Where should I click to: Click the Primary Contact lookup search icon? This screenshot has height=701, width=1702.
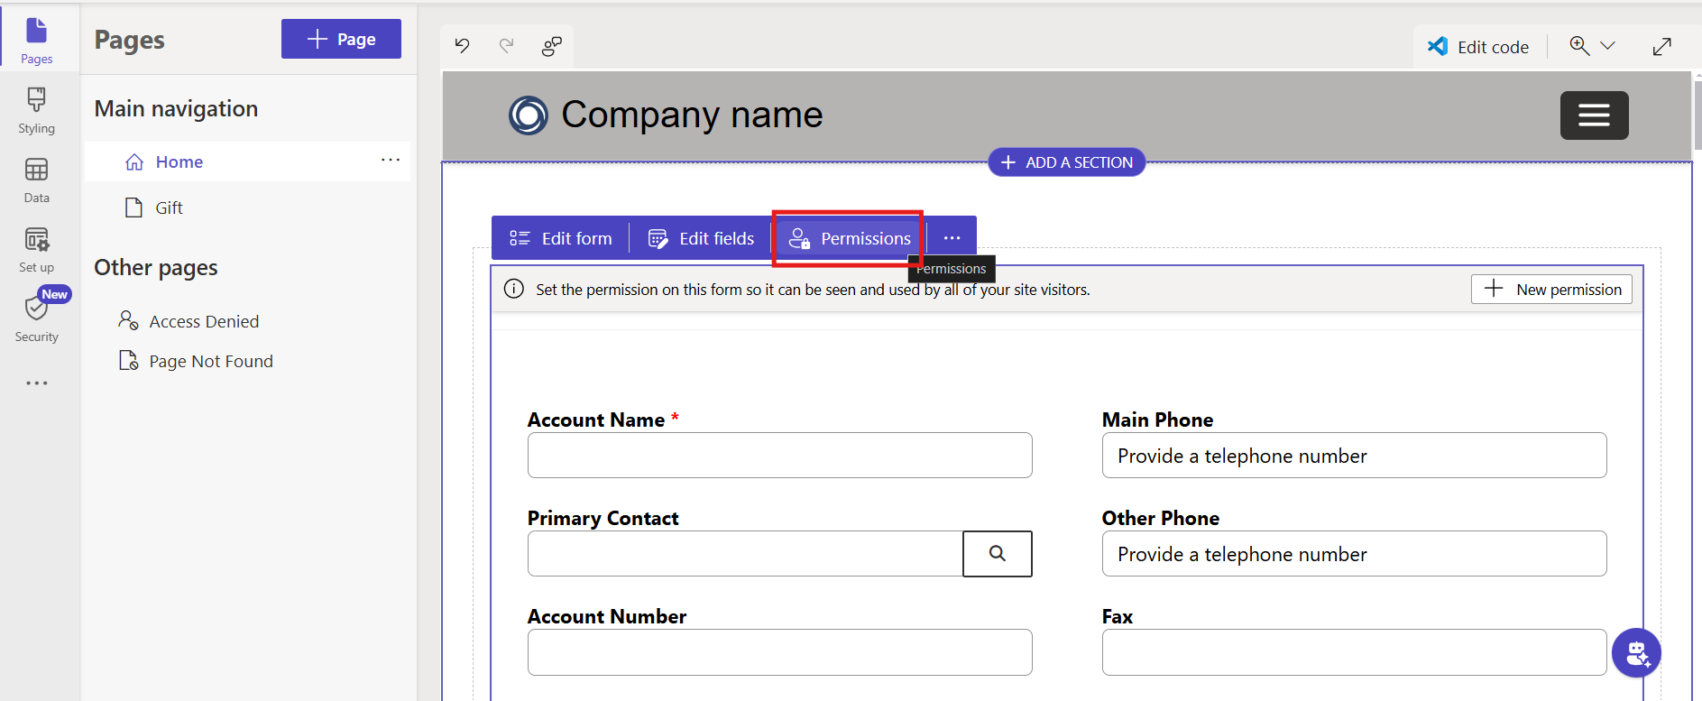coord(997,554)
